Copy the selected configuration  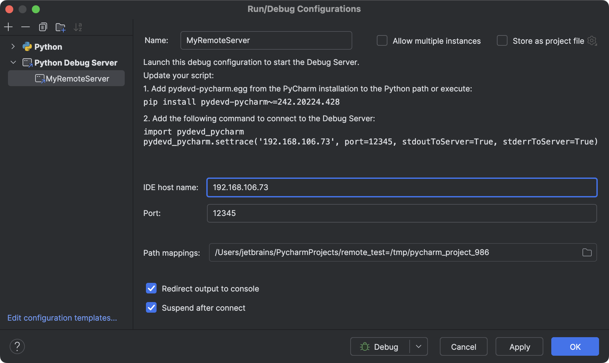(x=43, y=27)
